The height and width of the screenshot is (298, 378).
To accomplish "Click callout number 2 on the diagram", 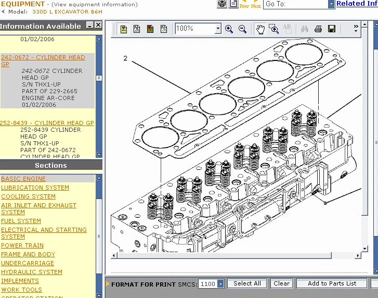I will coord(125,58).
